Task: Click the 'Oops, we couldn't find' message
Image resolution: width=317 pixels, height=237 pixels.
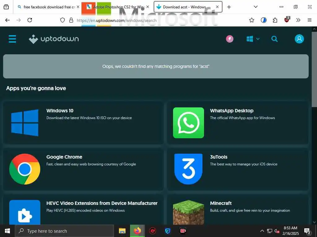Action: pyautogui.click(x=156, y=66)
